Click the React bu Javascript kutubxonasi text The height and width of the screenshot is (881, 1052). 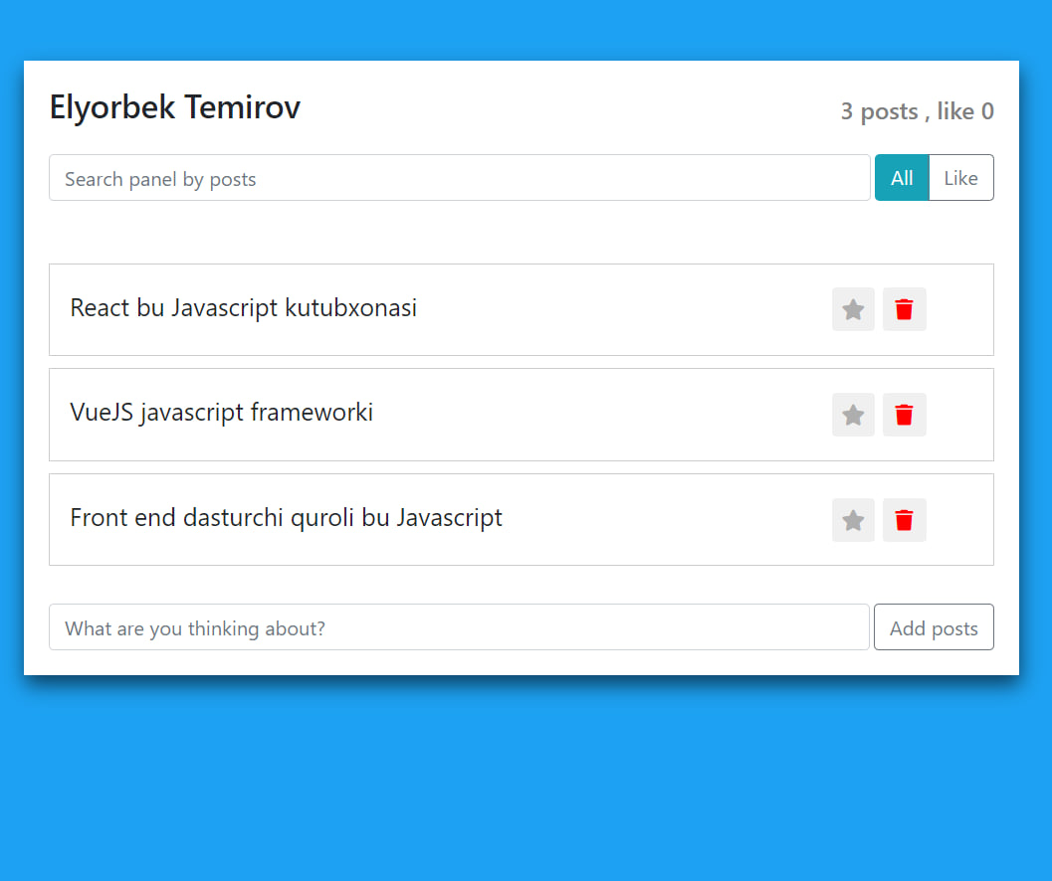tap(243, 308)
